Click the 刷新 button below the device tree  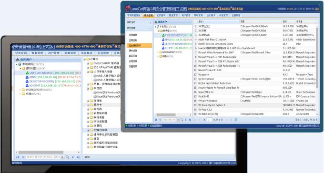(x=87, y=157)
